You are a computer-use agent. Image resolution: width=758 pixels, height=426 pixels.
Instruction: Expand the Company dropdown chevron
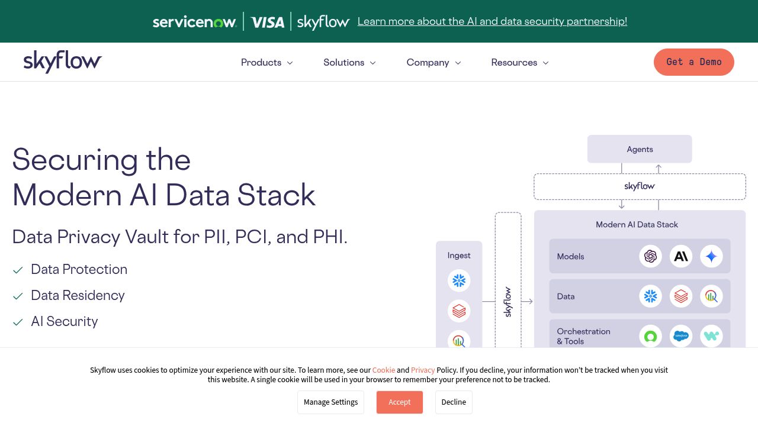click(x=458, y=63)
